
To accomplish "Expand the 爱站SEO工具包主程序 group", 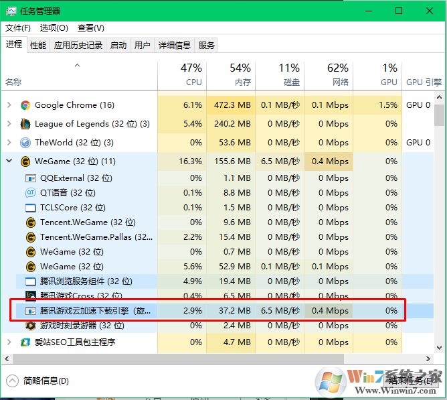I will point(9,342).
